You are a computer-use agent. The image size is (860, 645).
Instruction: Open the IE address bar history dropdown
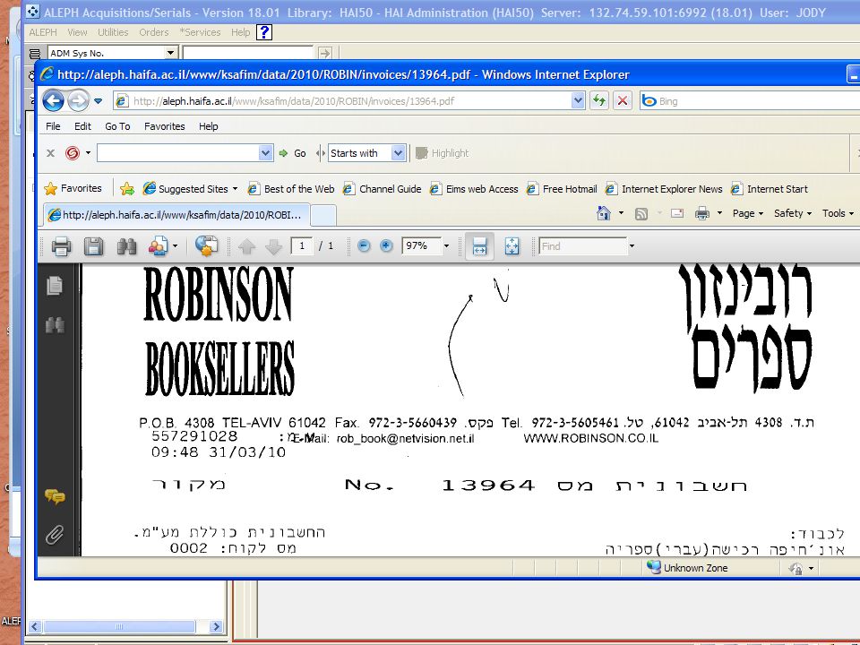[578, 101]
